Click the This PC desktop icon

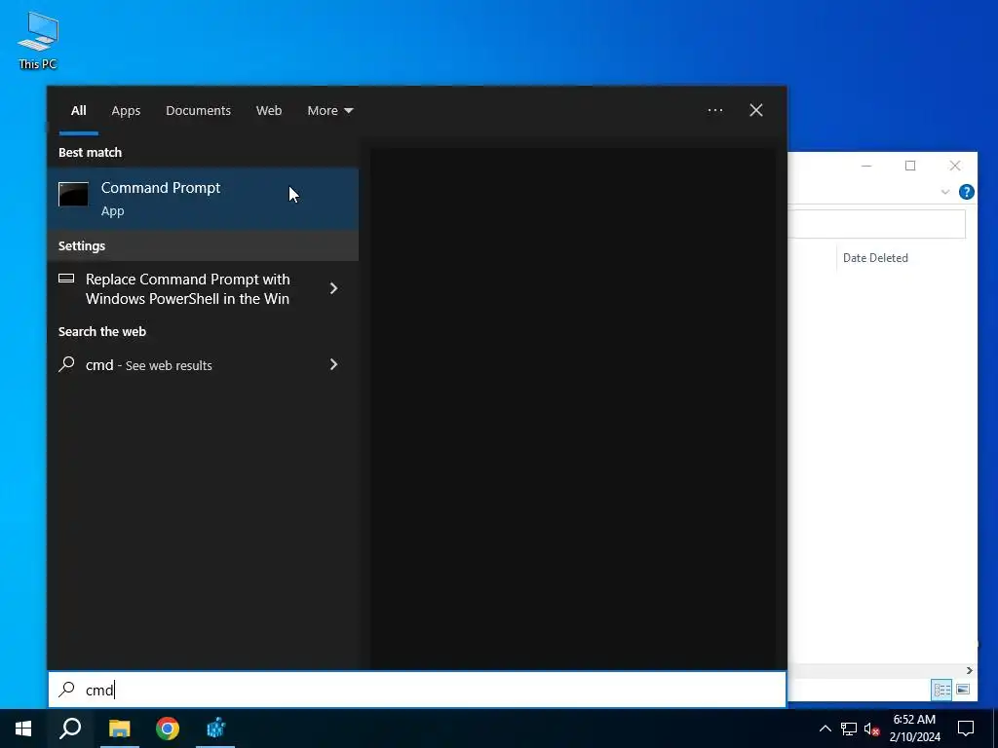(38, 41)
